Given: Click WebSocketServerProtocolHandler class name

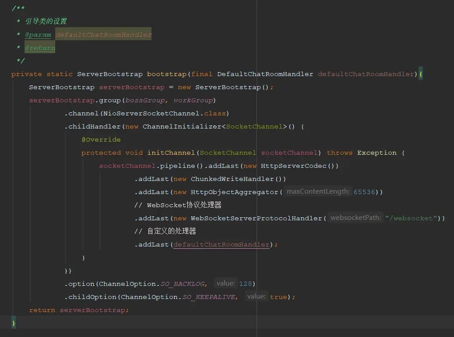Looking at the screenshot, I should (256, 218).
